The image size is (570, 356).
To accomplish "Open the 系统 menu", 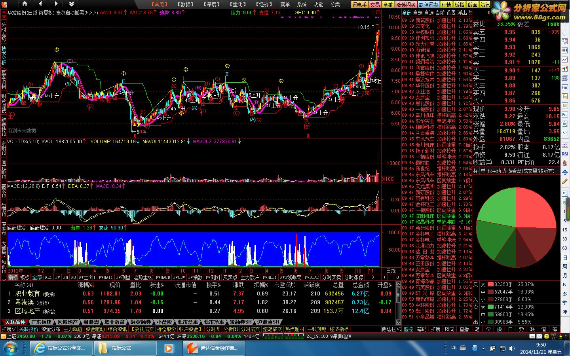I will (x=302, y=4).
